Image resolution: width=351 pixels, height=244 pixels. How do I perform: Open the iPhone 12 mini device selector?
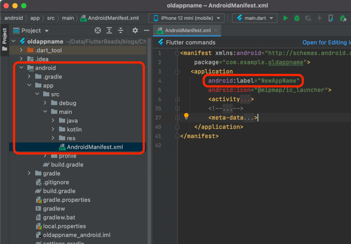[x=185, y=18]
